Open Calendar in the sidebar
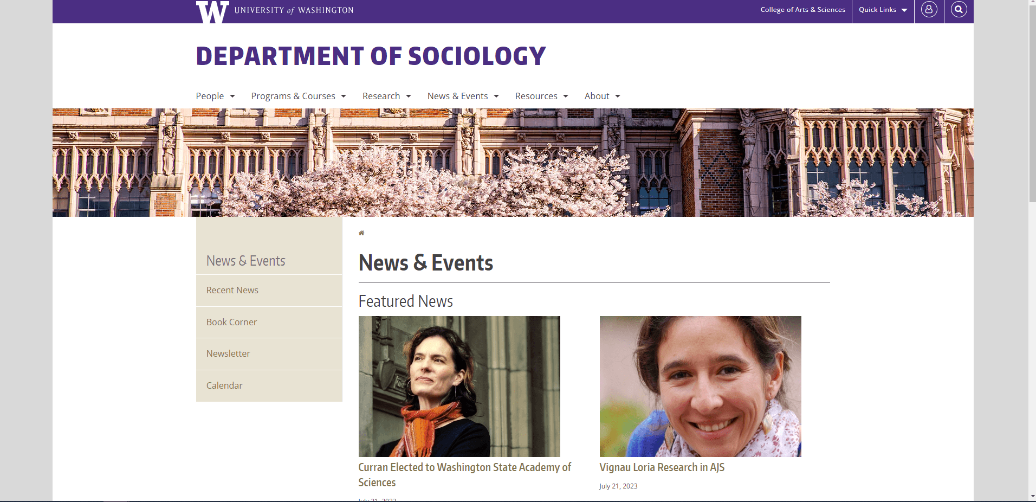This screenshot has height=502, width=1036. (x=269, y=386)
